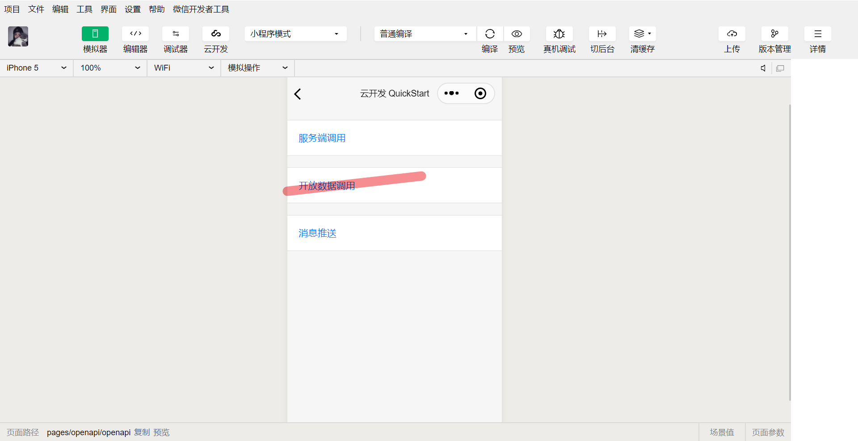
Task: Open the 云开发 cloud development console
Action: tap(216, 34)
